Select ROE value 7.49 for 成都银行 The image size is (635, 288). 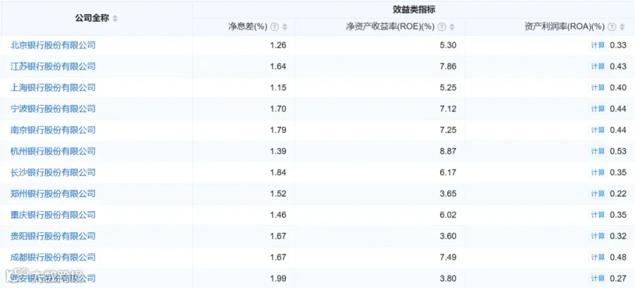pos(448,257)
